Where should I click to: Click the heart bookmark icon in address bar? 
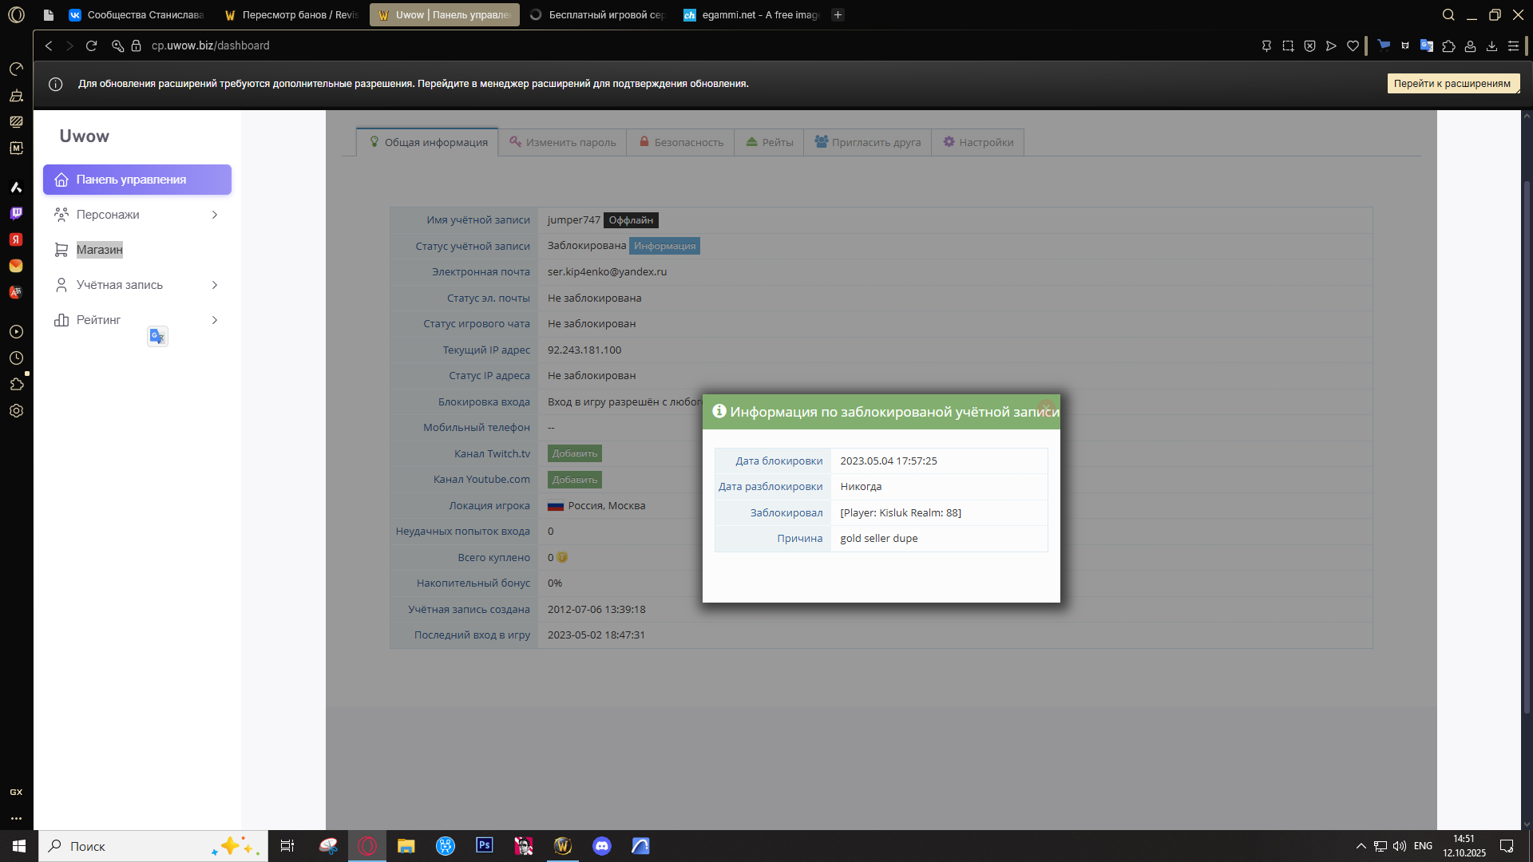(x=1353, y=46)
